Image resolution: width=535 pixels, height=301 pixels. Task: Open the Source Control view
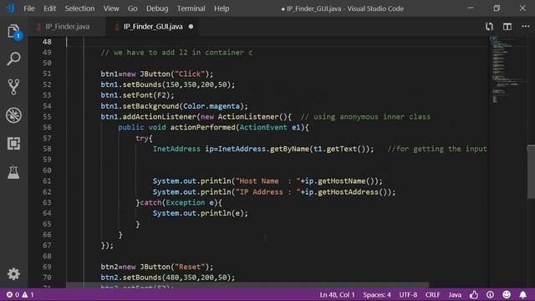[x=13, y=87]
